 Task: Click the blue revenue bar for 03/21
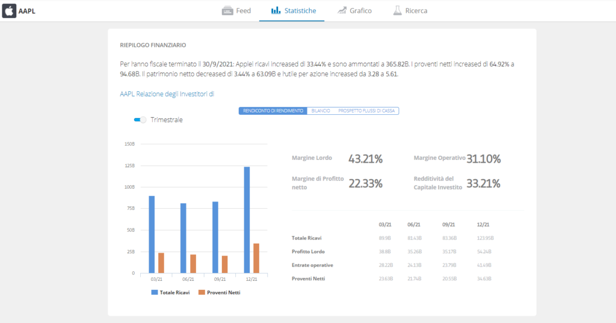click(152, 235)
